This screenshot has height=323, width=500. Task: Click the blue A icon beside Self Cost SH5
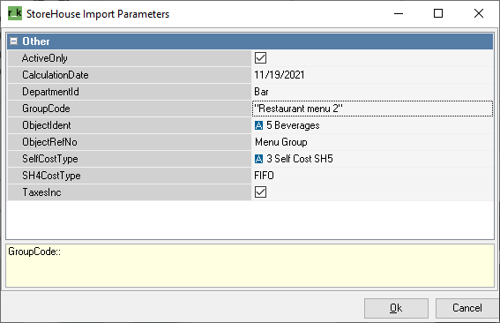point(258,159)
